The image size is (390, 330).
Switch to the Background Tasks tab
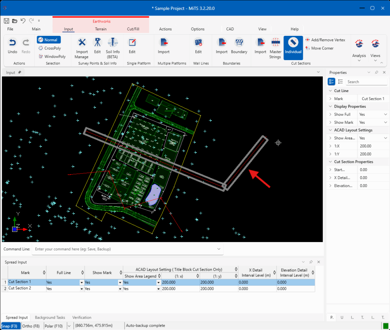click(50, 317)
